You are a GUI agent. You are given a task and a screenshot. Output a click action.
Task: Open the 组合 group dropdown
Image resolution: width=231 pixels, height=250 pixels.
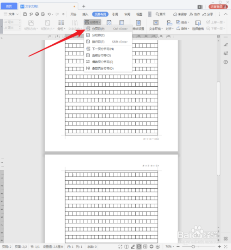[x=182, y=22]
